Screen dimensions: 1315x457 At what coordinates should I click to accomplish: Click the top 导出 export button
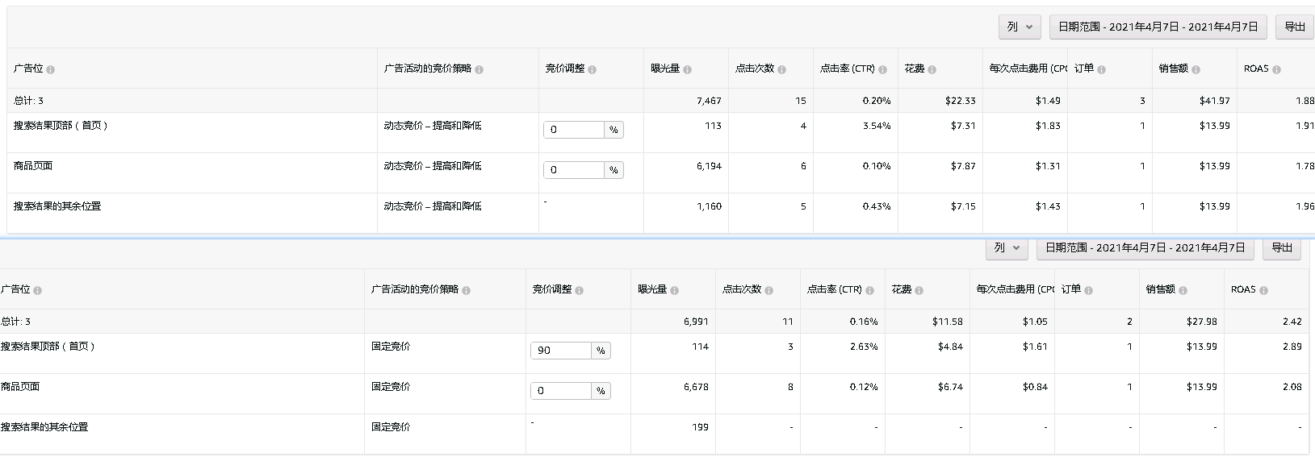1295,27
